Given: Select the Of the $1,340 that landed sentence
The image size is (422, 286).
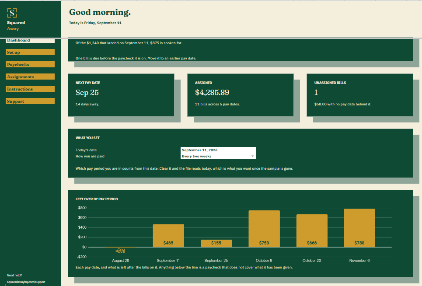Looking at the screenshot, I should pyautogui.click(x=129, y=43).
